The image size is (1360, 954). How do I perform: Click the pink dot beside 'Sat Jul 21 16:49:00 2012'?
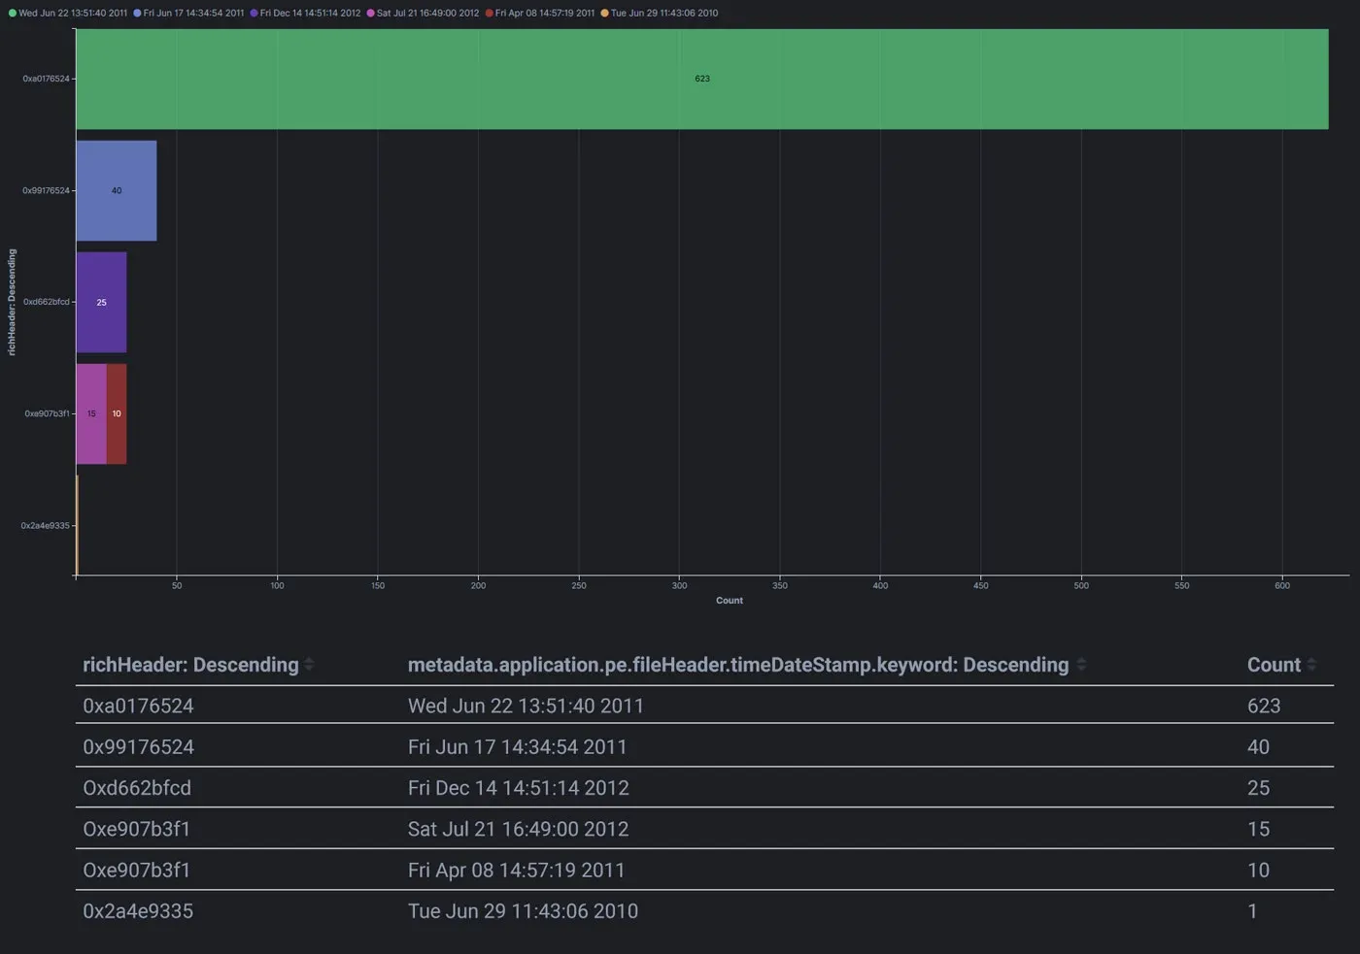373,13
